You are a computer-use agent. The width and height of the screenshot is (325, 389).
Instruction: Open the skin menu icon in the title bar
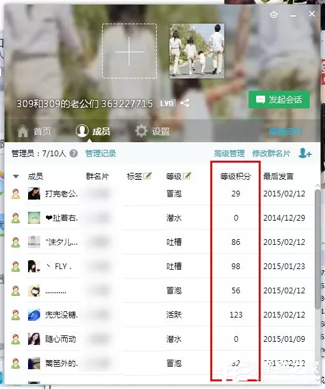click(x=273, y=15)
